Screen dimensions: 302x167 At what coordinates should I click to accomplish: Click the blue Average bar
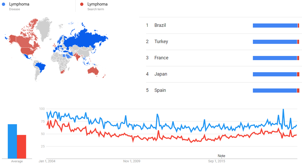click(x=12, y=141)
